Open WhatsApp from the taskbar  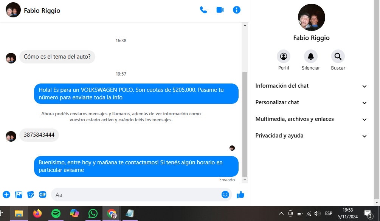point(93,213)
